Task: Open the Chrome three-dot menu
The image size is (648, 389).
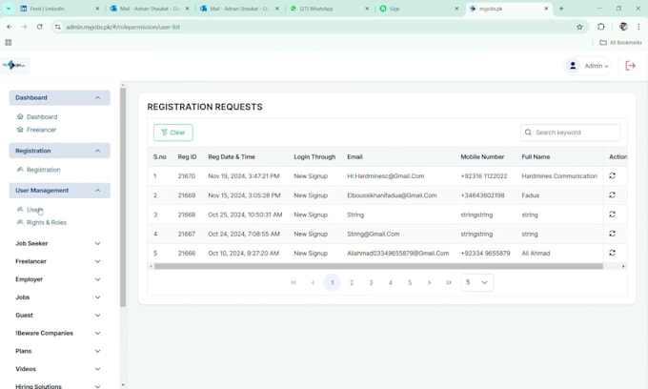Action: [x=638, y=27]
